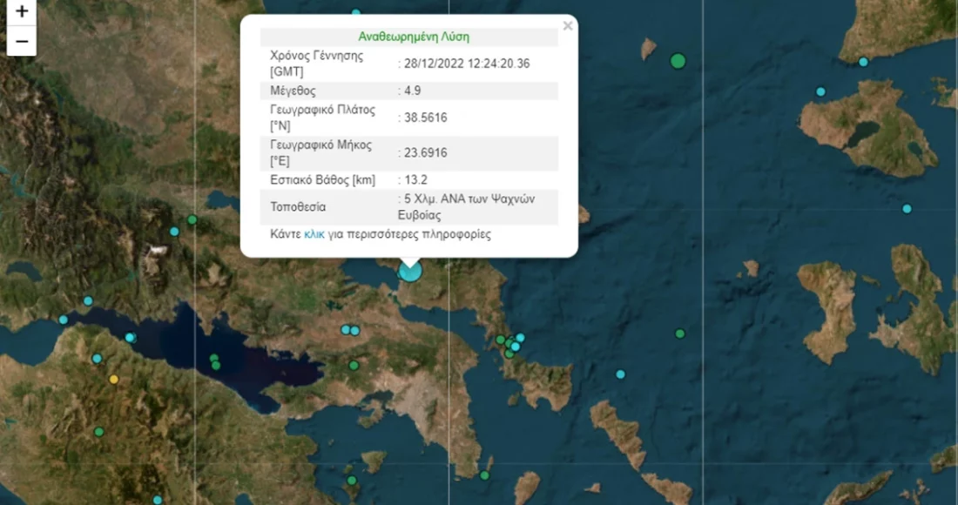Select the "Γεωγραφικό Μήκος [°E]" label
This screenshot has height=505, width=958.
pyautogui.click(x=320, y=153)
